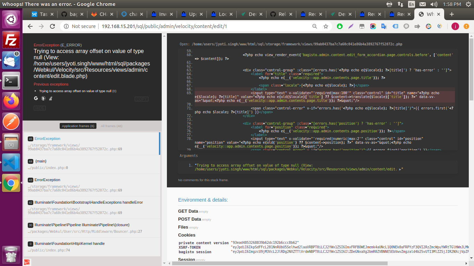Screen dimensions: 474x266
Task: Open FileZilla from the launcher
Action: (x=11, y=39)
